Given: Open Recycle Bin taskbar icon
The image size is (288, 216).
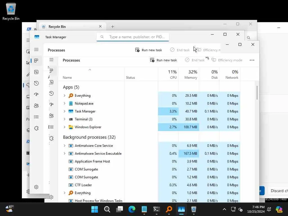Looking at the screenshot, I should [x=193, y=209].
